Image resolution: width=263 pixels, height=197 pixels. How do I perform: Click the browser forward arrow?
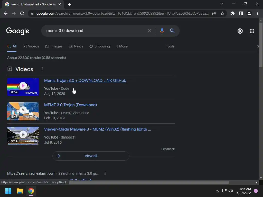[14, 13]
